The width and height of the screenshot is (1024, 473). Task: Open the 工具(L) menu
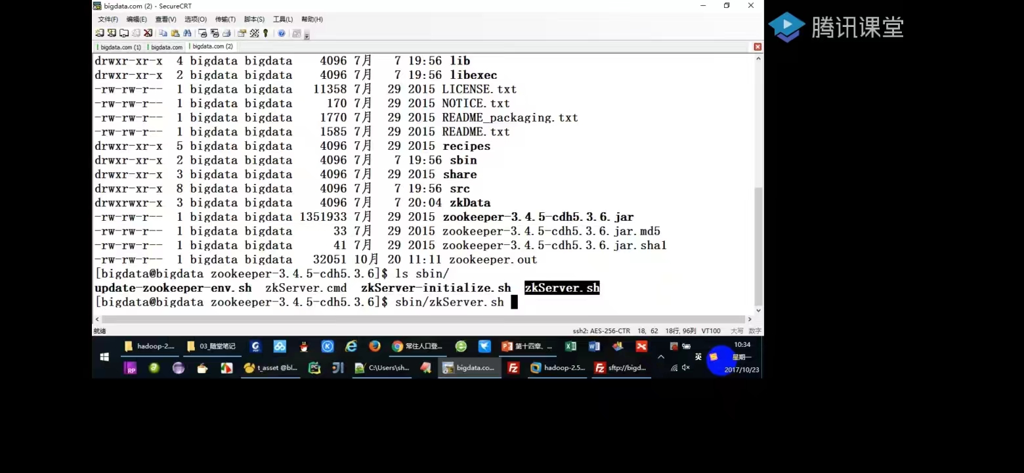pos(283,19)
